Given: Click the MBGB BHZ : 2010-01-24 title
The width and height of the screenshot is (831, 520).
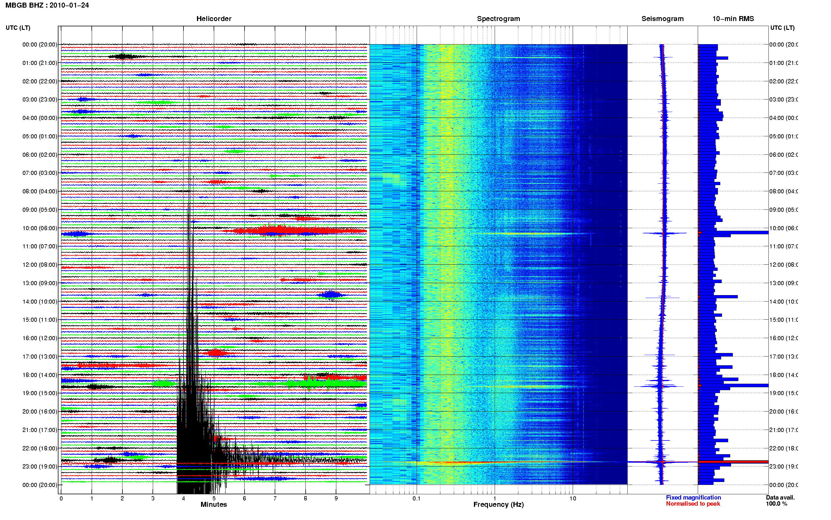Looking at the screenshot, I should click(47, 5).
